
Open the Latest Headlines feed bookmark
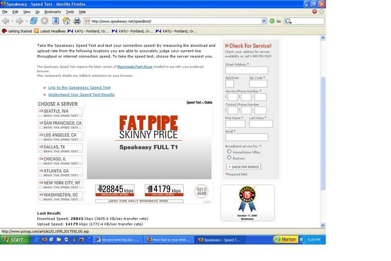[x=50, y=31]
